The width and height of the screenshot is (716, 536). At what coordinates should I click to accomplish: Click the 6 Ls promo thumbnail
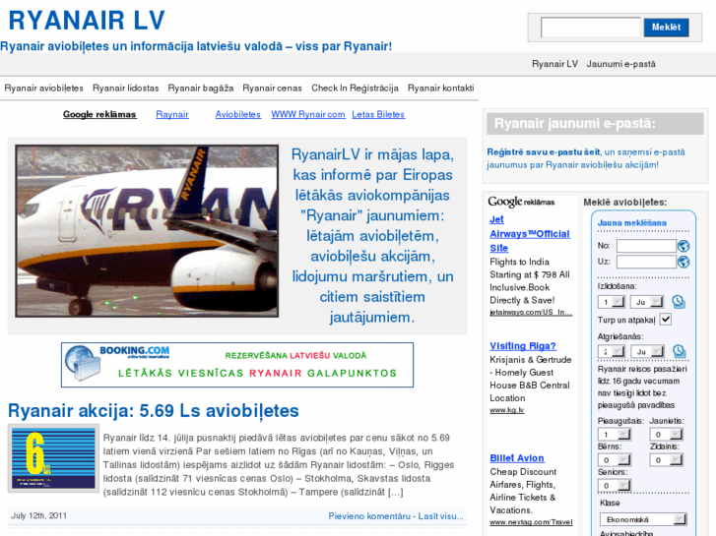(x=53, y=458)
